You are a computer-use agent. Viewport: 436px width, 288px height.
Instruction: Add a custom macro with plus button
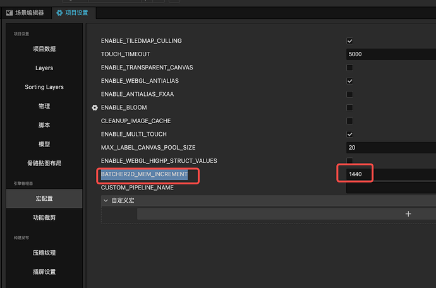(408, 213)
